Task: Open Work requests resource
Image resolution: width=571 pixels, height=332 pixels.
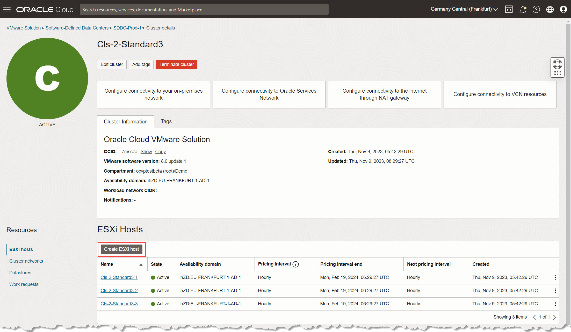Action: coord(24,284)
